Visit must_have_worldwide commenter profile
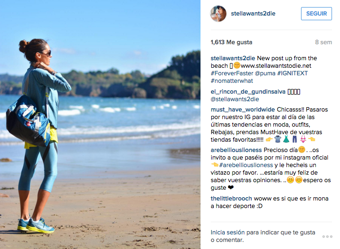The image size is (340, 249). (243, 110)
